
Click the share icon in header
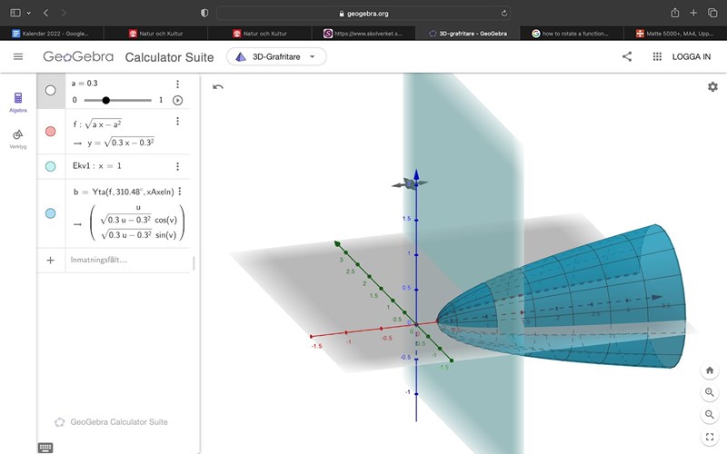(627, 56)
